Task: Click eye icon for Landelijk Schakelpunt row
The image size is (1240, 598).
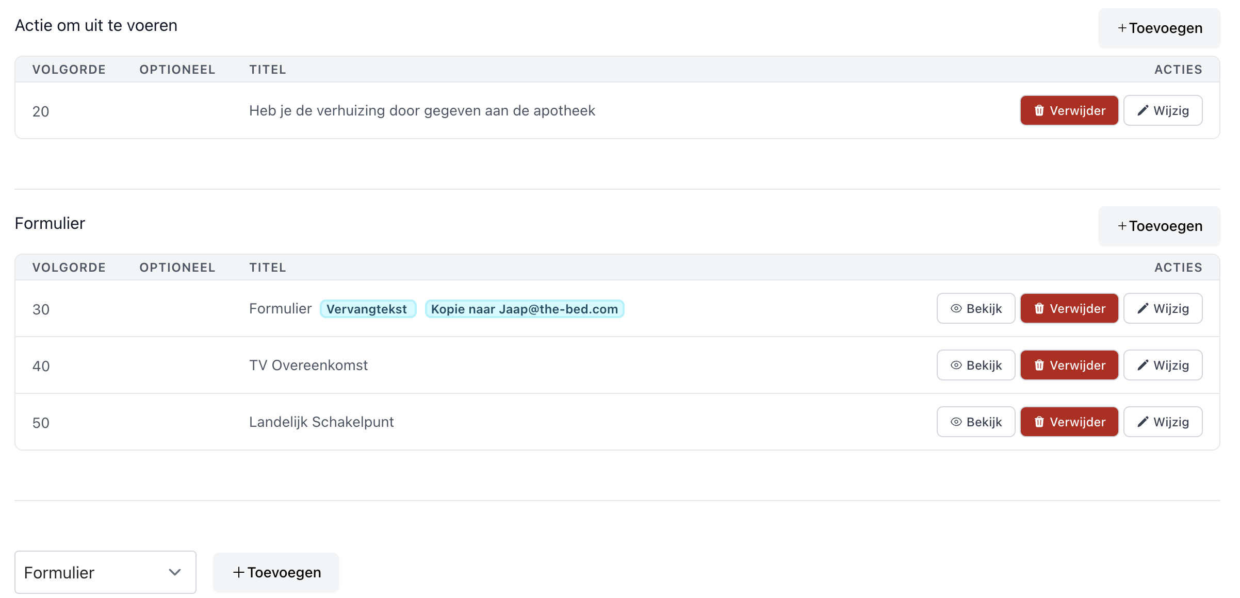Action: tap(956, 422)
